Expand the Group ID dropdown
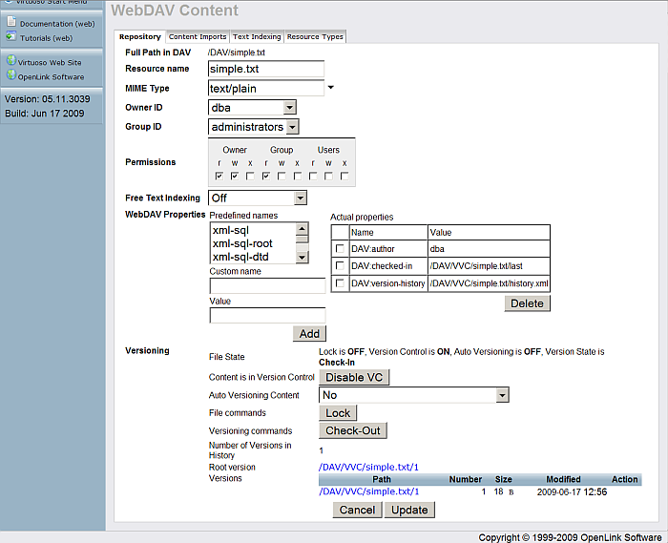The image size is (668, 543). 292,127
